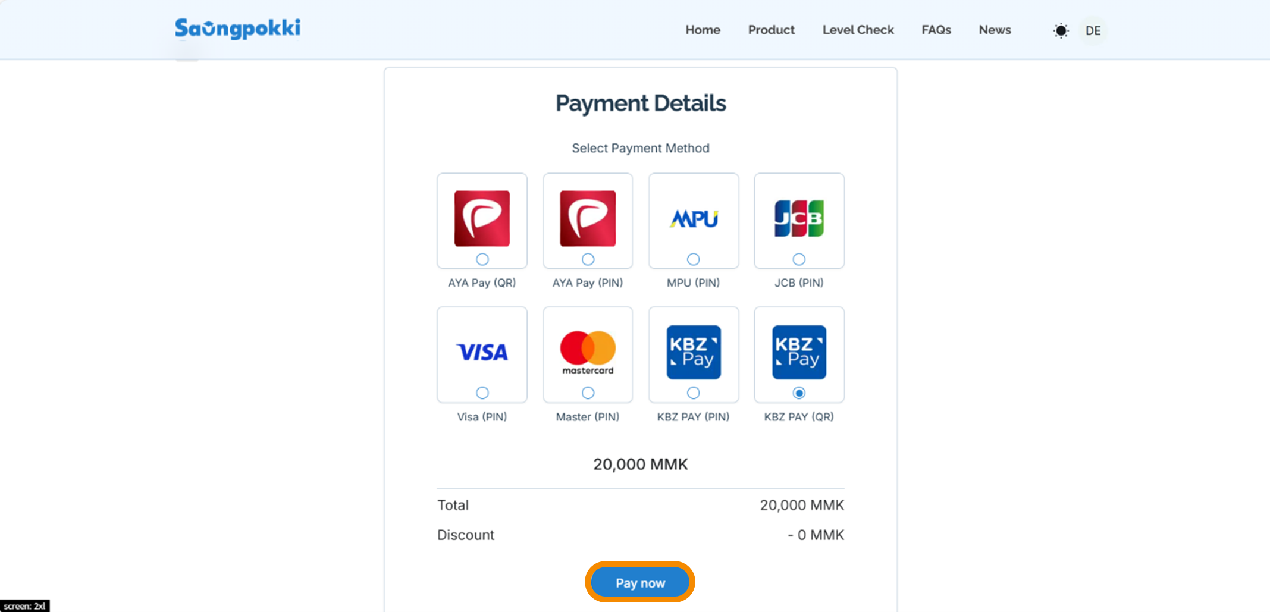
Task: Select the JCB (PIN) radio button
Action: 799,259
